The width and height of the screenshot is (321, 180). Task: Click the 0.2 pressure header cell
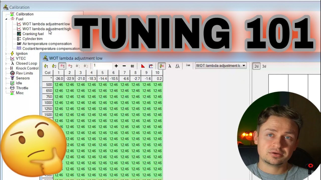(157, 79)
